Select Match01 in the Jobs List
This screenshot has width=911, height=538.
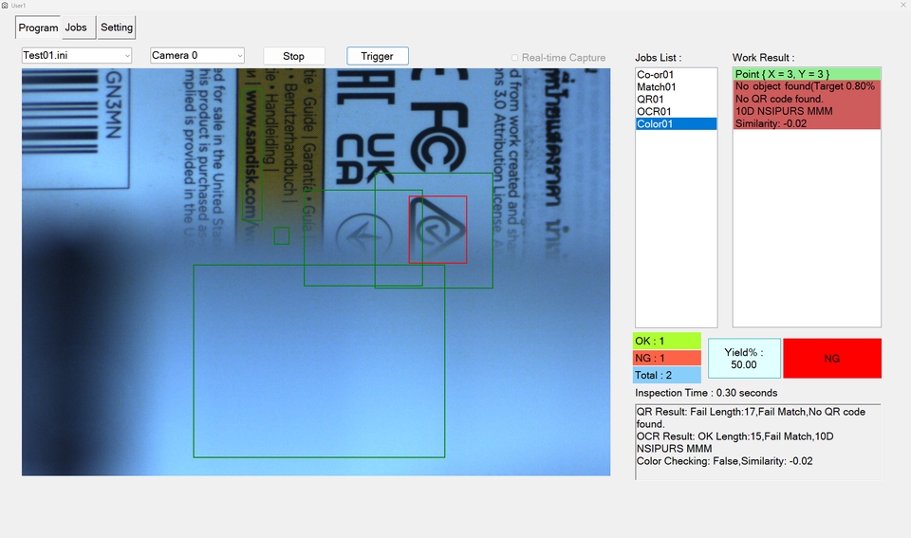(677, 86)
